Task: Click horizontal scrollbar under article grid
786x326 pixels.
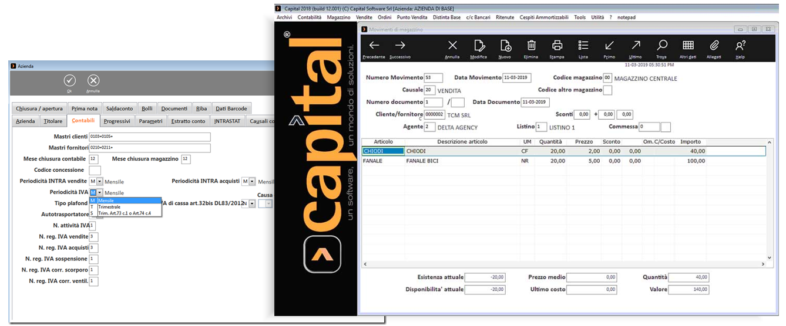Action: [x=563, y=264]
